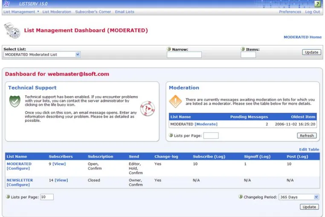This screenshot has width=325, height=217.
Task: Click the Signoff (Log) column header
Action: [257, 157]
